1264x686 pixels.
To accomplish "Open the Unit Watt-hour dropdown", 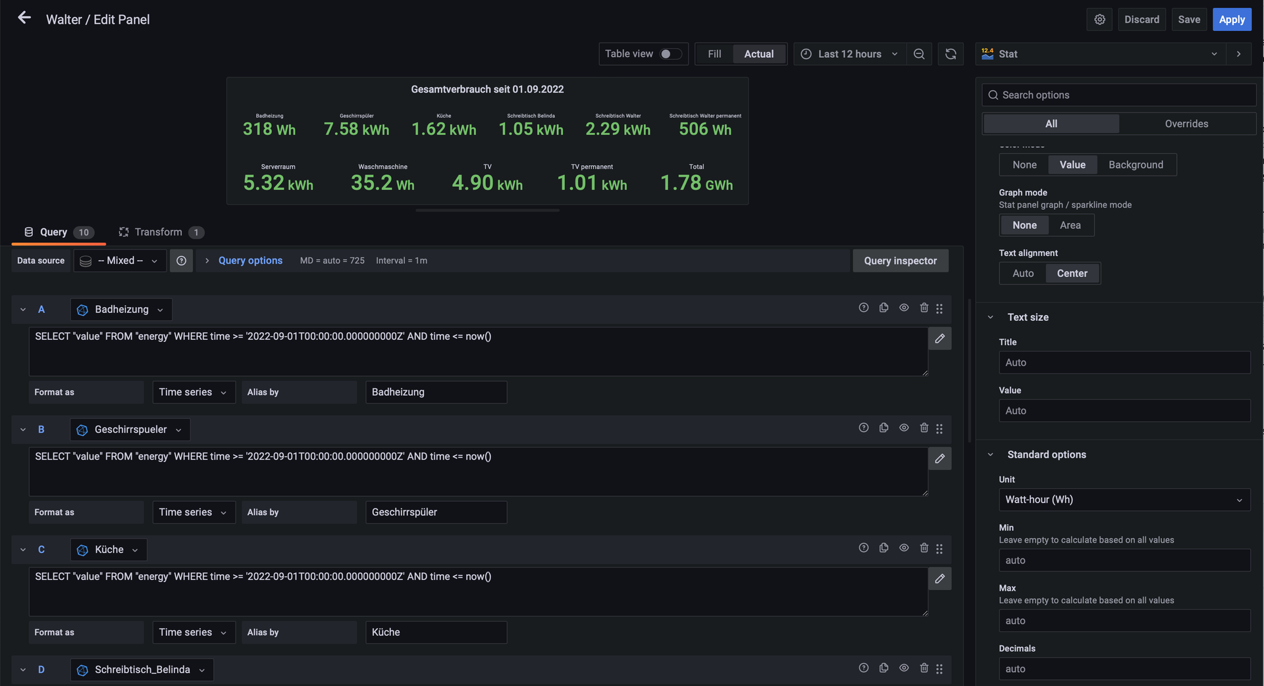I will point(1124,500).
